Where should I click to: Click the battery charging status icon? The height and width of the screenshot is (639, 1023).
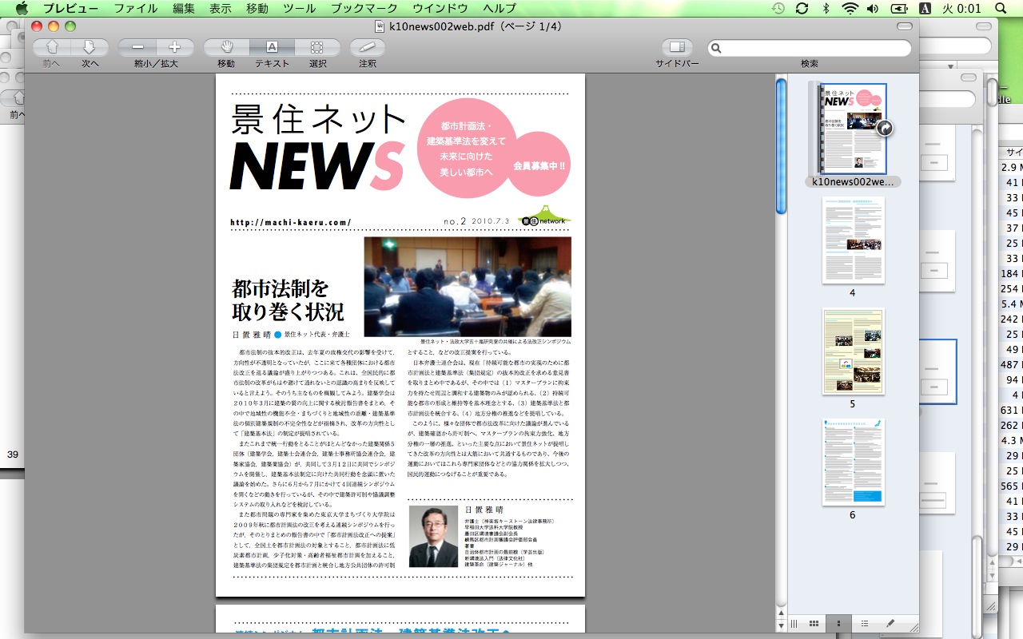click(899, 9)
